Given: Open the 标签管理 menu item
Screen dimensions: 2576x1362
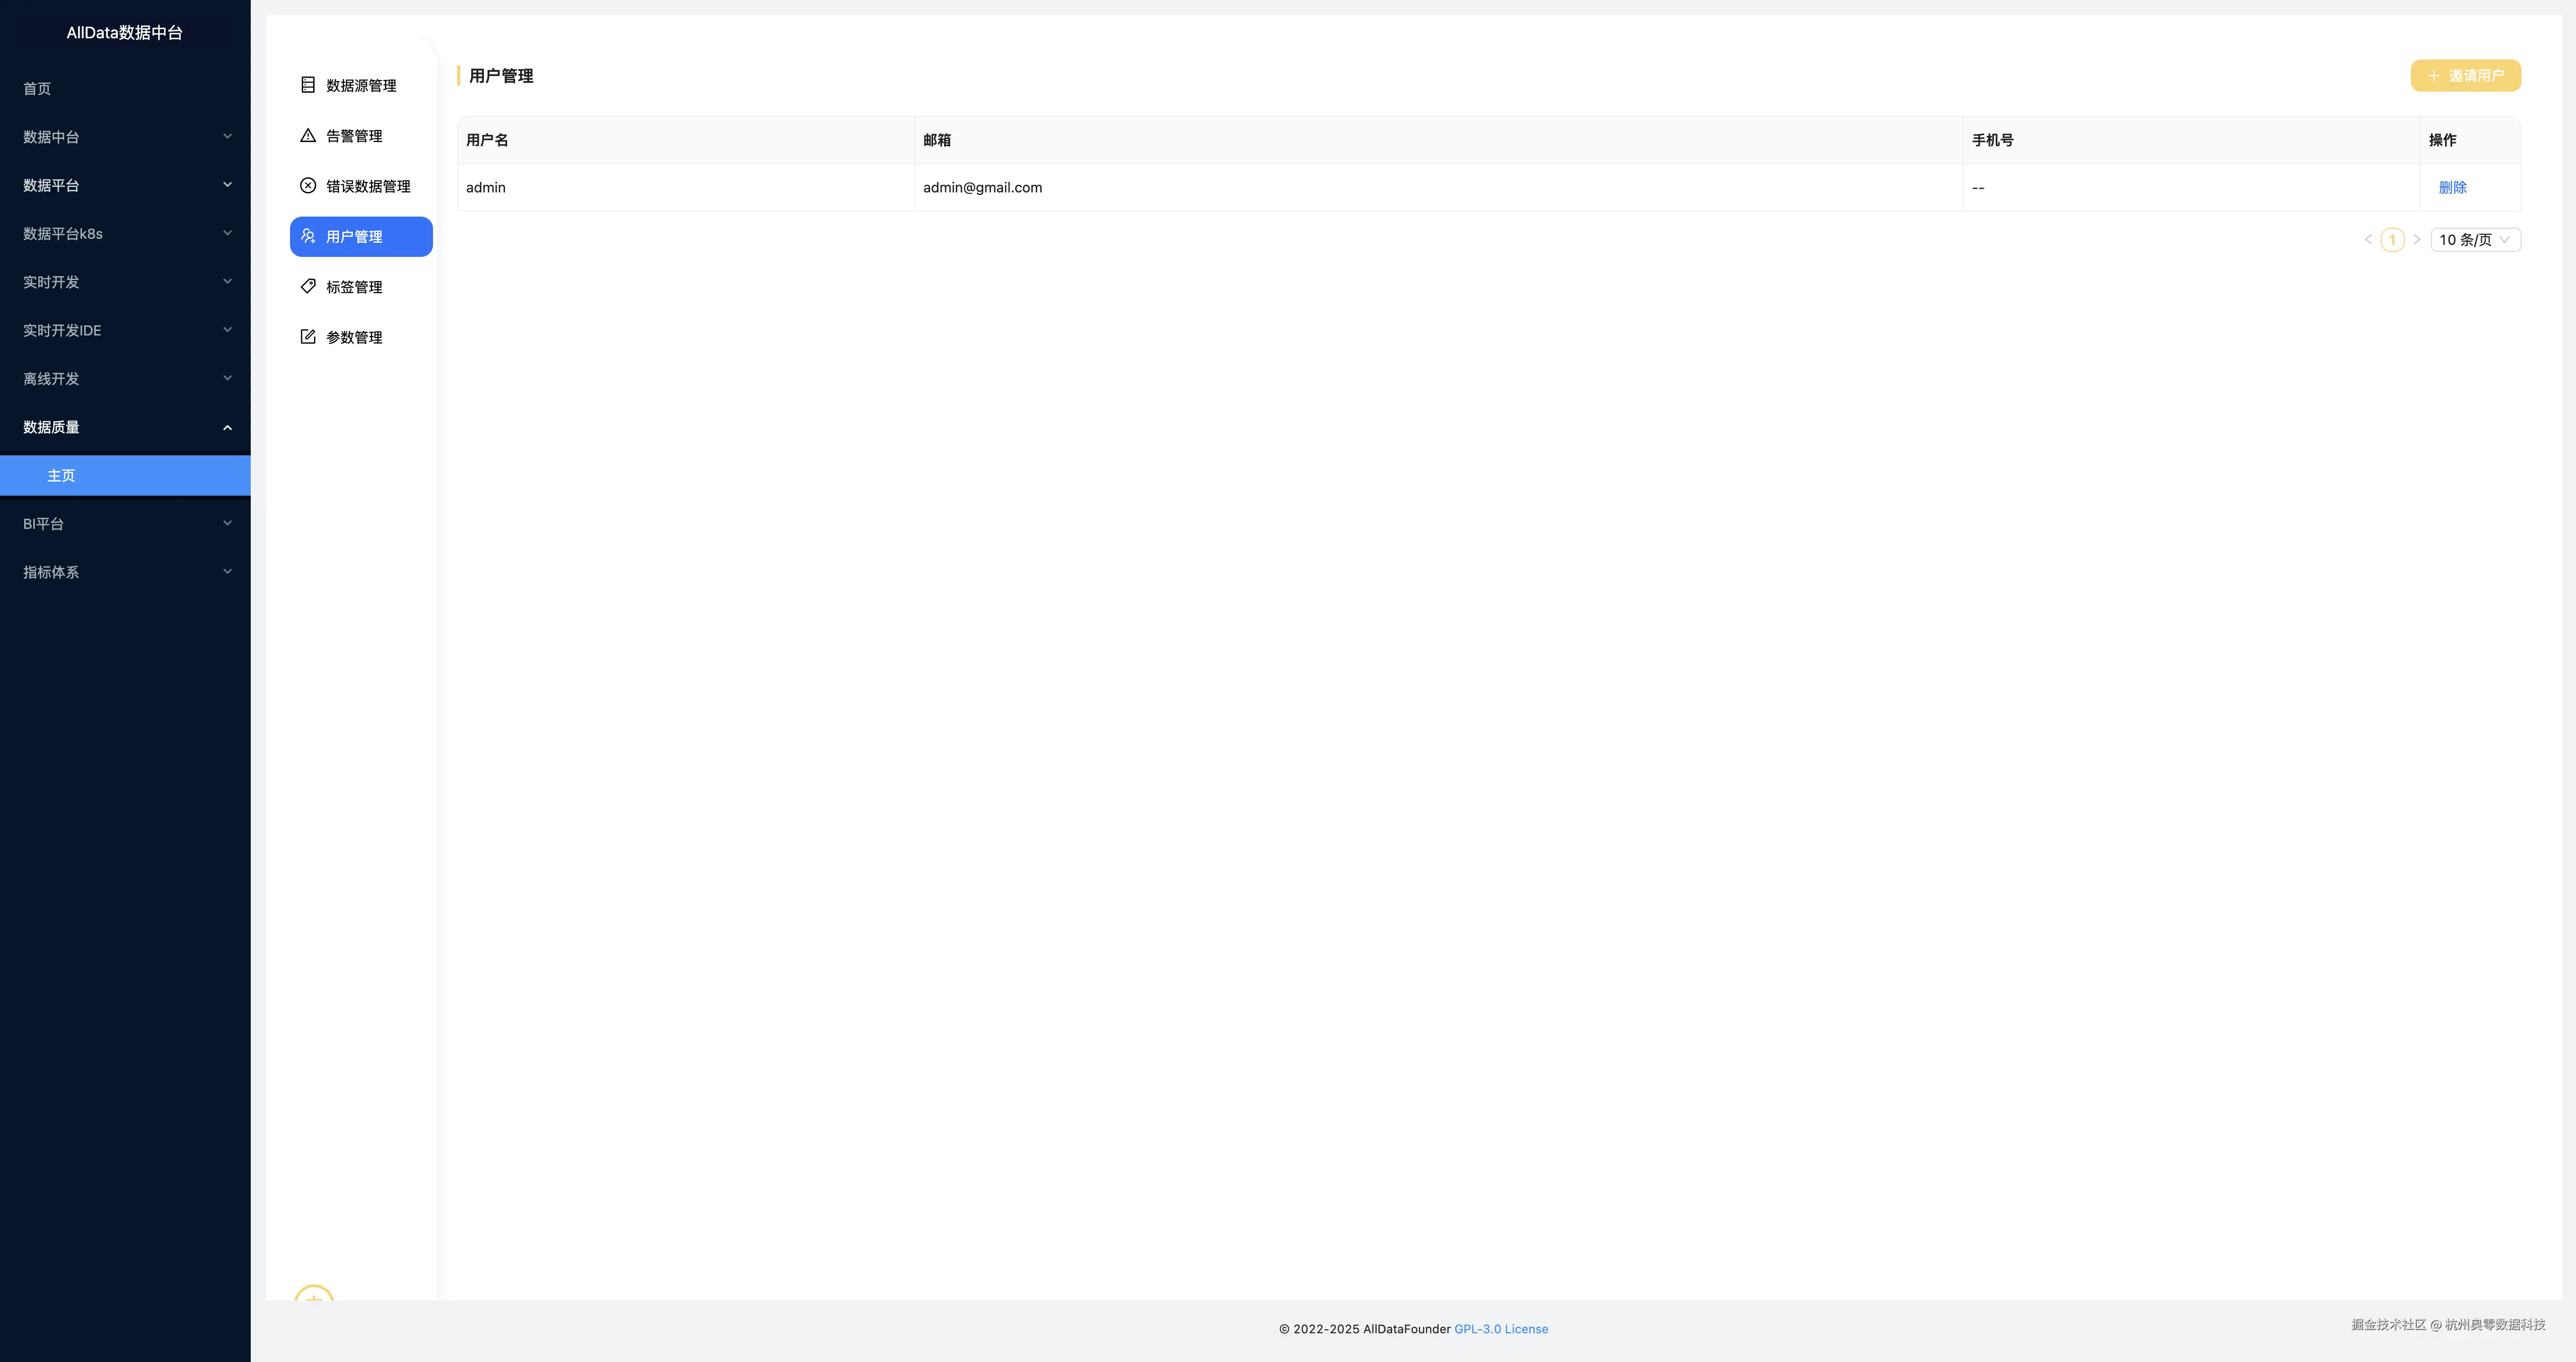Looking at the screenshot, I should click(354, 287).
